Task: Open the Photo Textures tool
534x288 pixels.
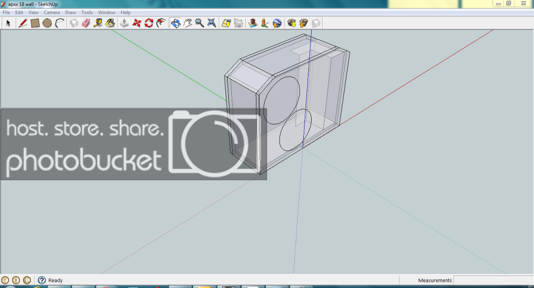Action: click(265, 23)
